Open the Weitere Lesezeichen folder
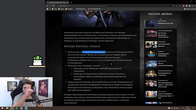This screenshot has height=110, width=196. coord(190,9)
